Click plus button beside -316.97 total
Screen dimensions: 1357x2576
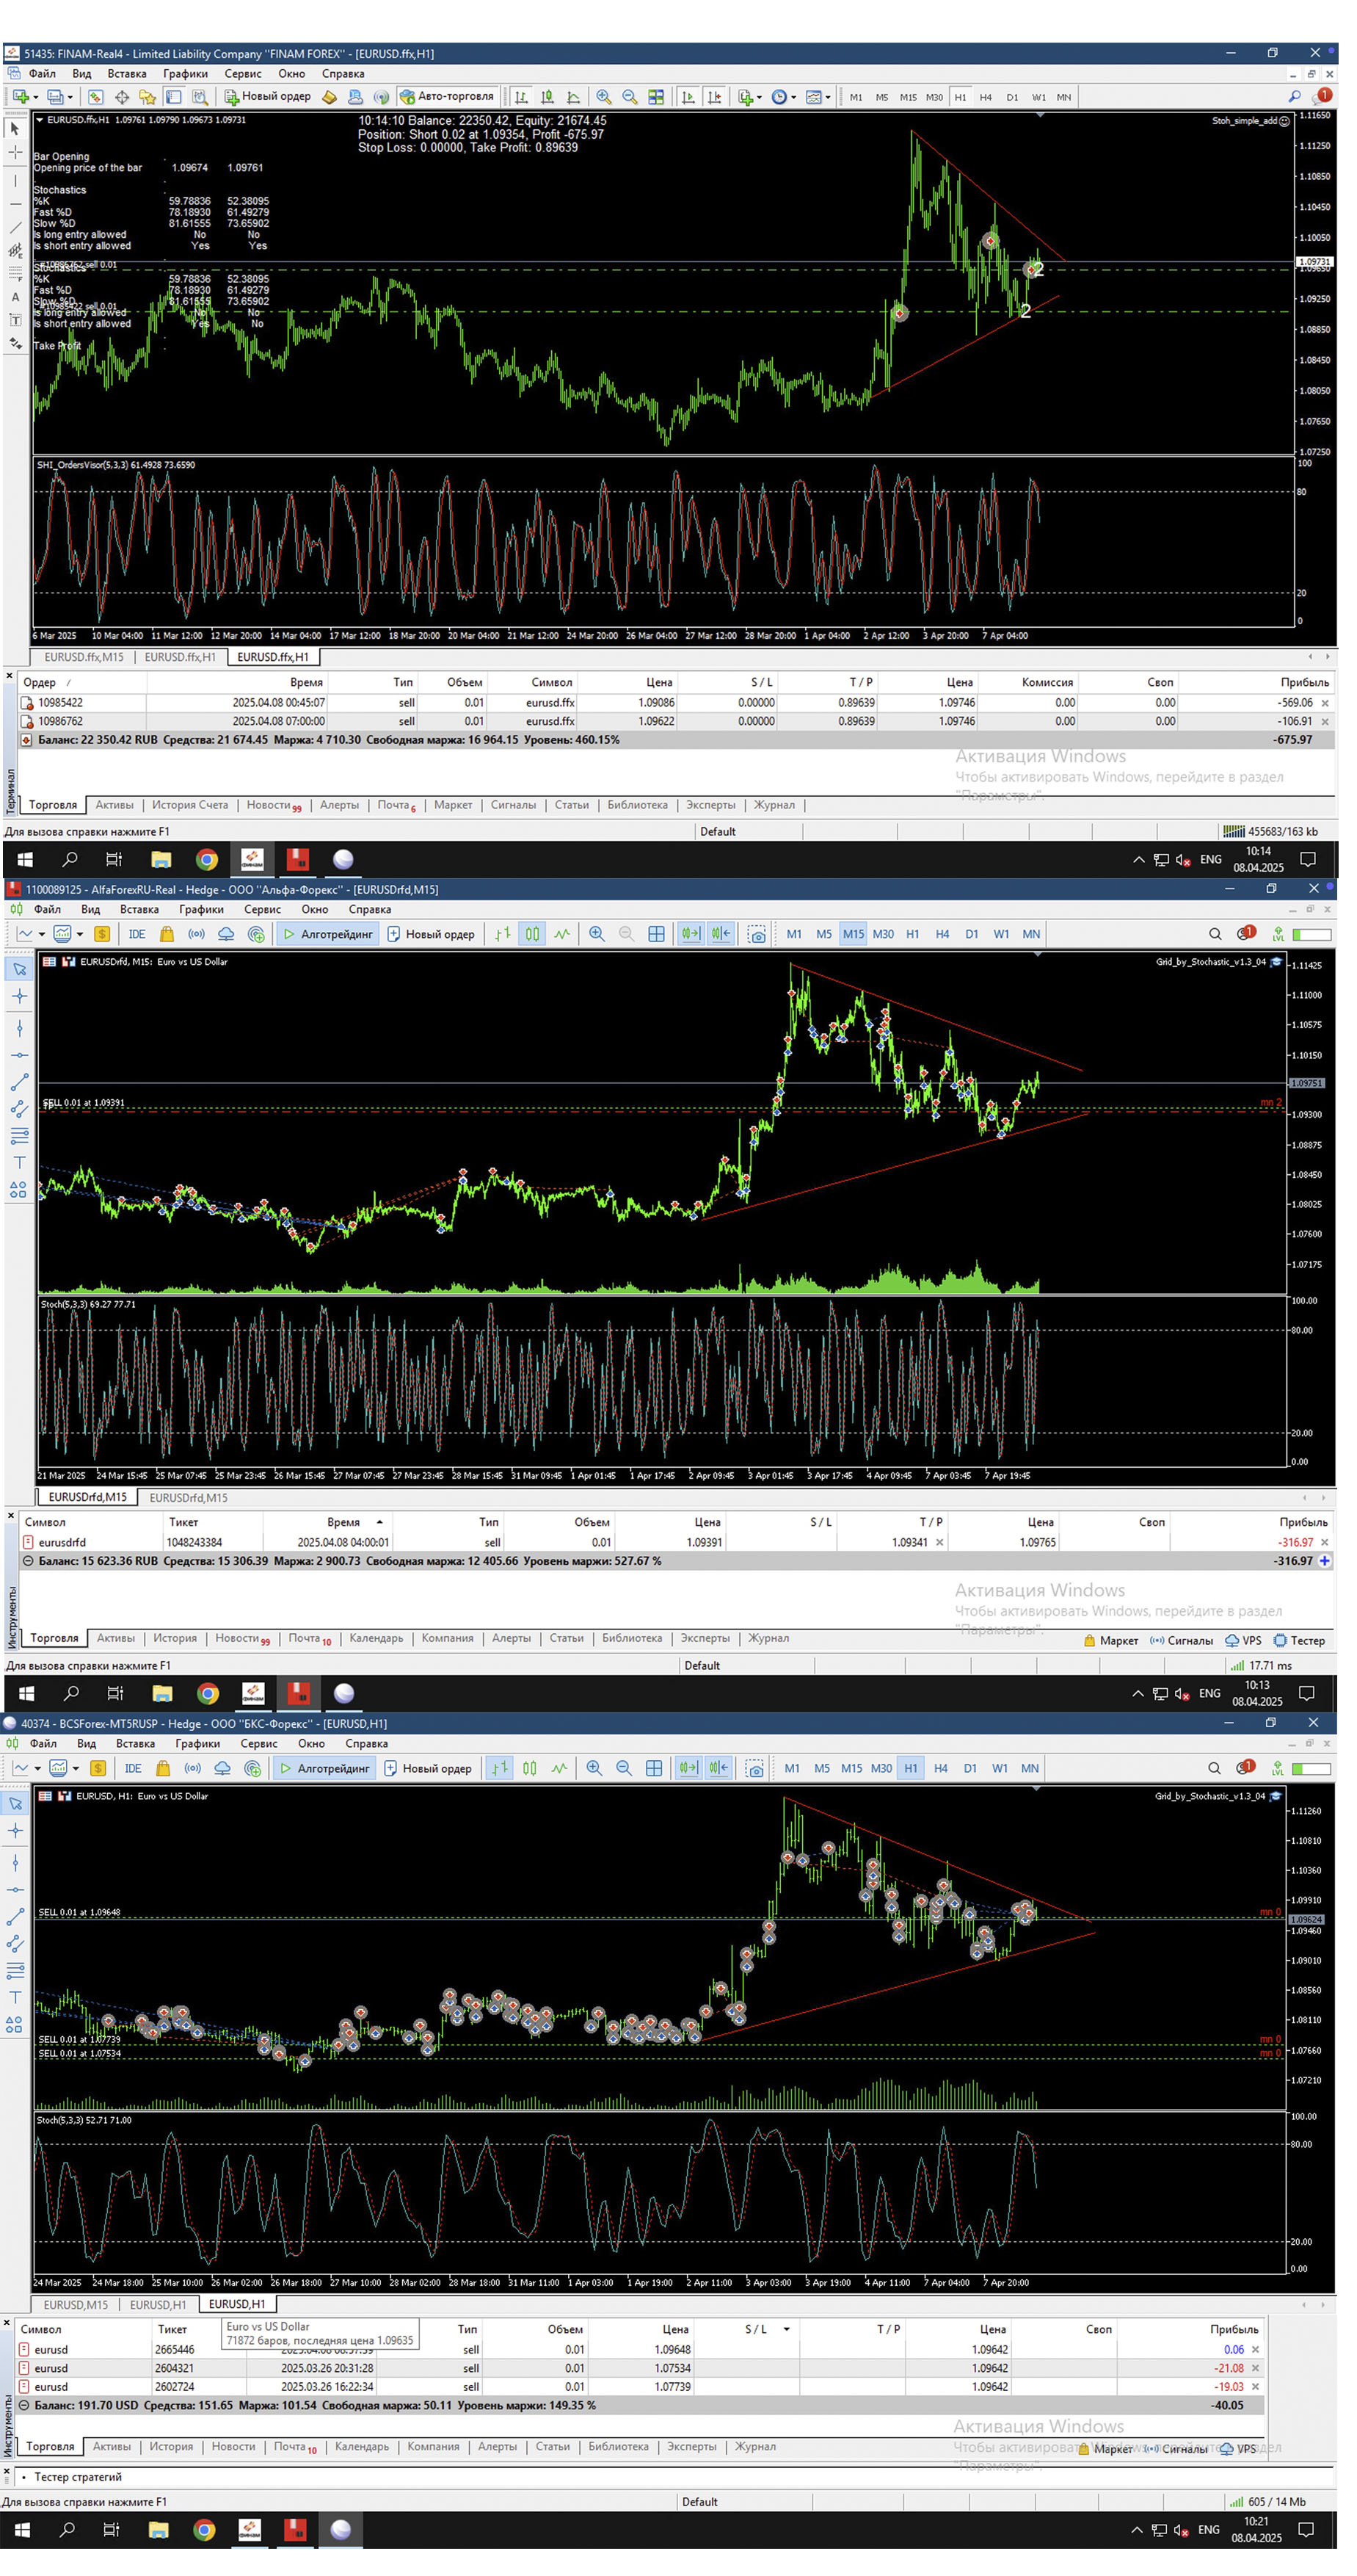tap(1325, 1562)
